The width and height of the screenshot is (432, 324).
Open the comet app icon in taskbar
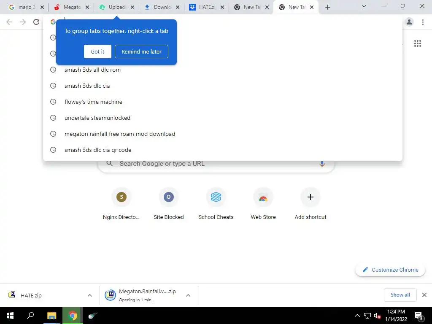coord(93,316)
